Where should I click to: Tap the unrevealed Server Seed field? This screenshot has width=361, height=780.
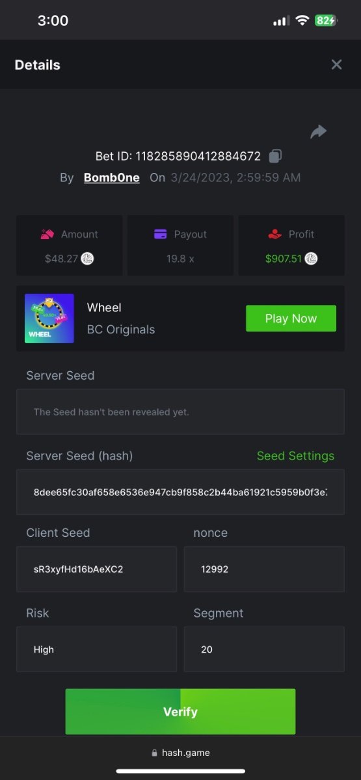tap(180, 411)
